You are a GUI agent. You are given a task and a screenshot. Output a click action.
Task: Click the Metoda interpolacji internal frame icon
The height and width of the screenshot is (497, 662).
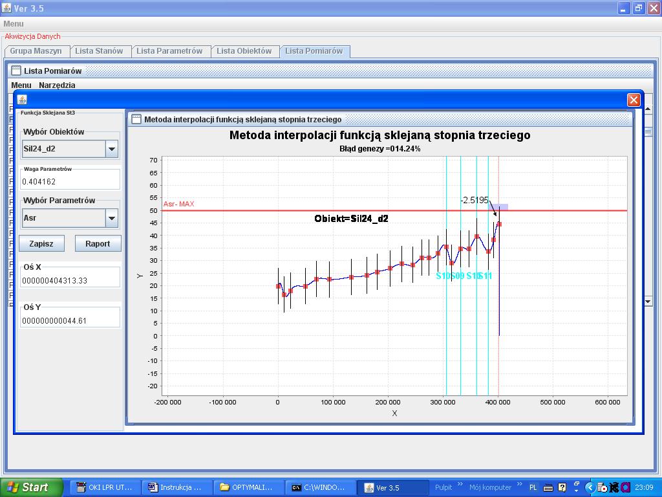click(x=136, y=119)
